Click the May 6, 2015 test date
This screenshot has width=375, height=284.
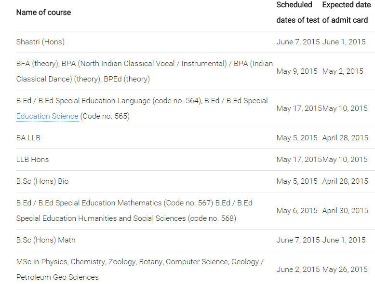coord(297,211)
